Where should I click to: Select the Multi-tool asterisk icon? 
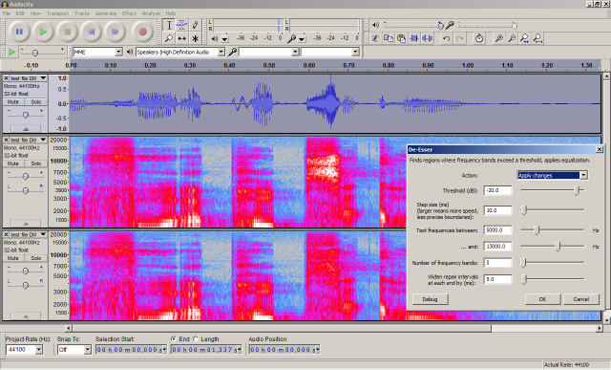[x=195, y=38]
